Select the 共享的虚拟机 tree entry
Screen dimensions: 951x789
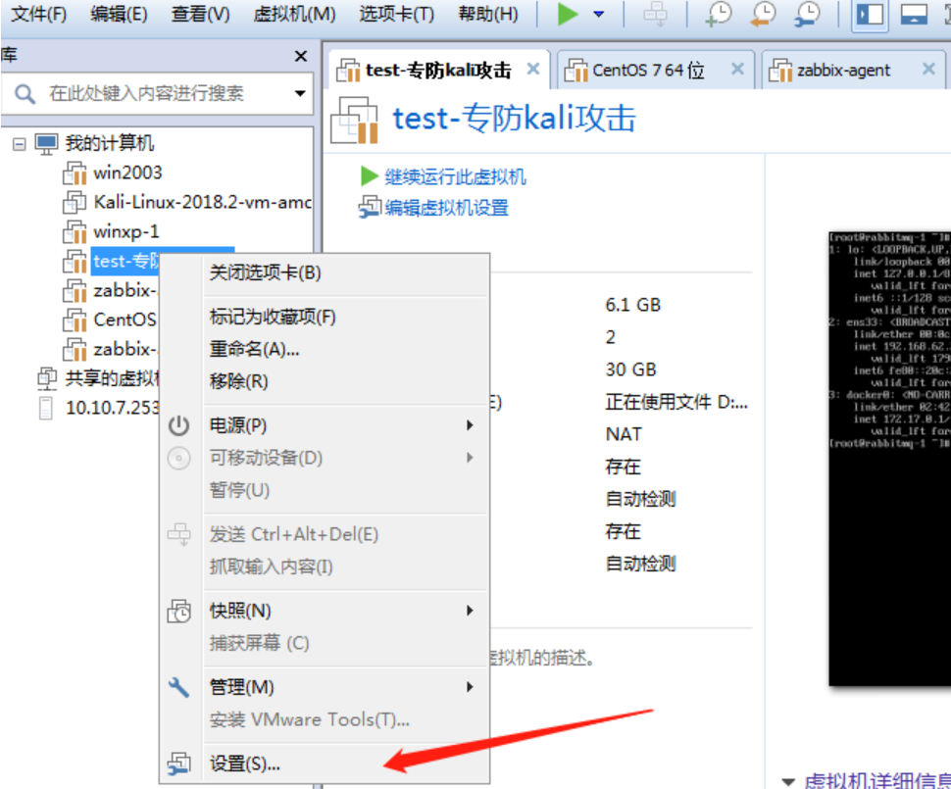point(112,378)
